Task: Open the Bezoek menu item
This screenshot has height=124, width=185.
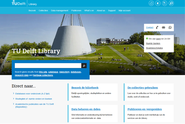Action: (x=32, y=11)
